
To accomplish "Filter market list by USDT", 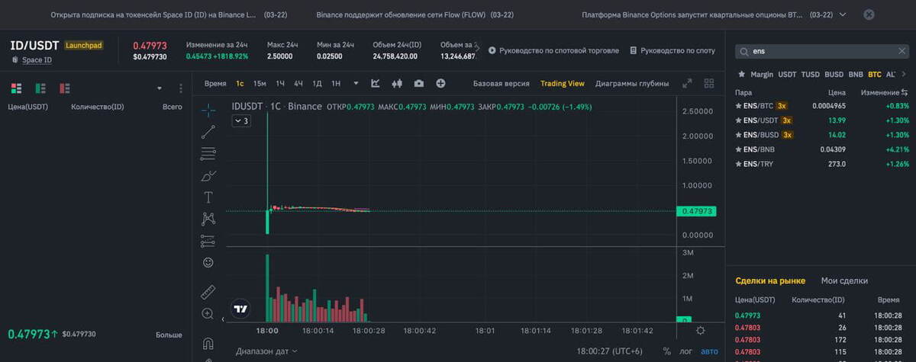I will [786, 75].
